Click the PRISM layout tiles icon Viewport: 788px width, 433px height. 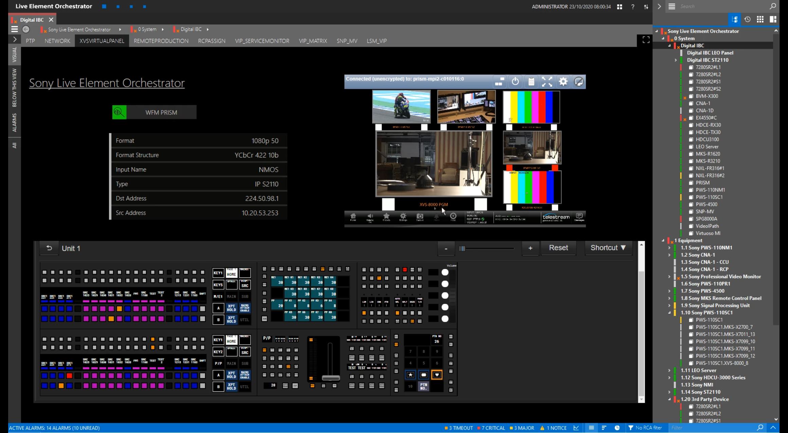[499, 82]
